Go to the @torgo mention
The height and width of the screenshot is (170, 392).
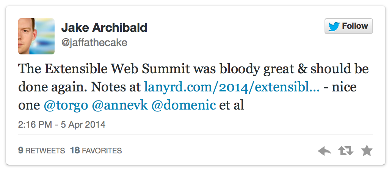pyautogui.click(x=66, y=105)
